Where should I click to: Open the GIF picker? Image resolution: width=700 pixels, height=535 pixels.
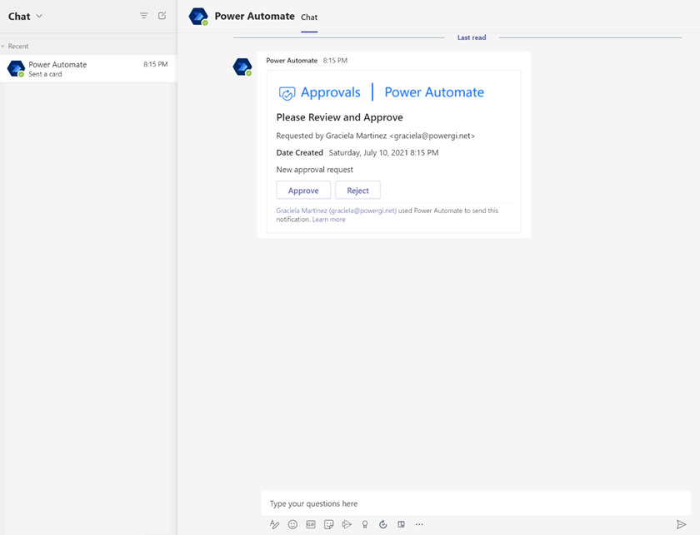311,524
